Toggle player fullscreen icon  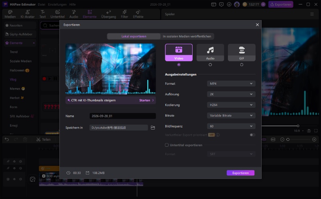click(x=316, y=131)
